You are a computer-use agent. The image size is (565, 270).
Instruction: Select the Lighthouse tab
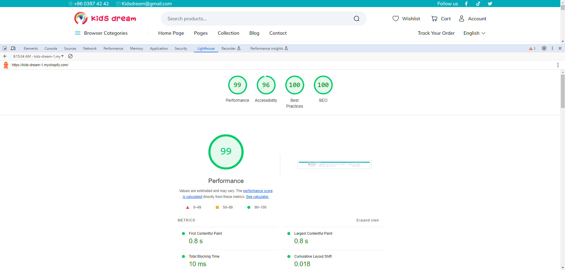[206, 49]
